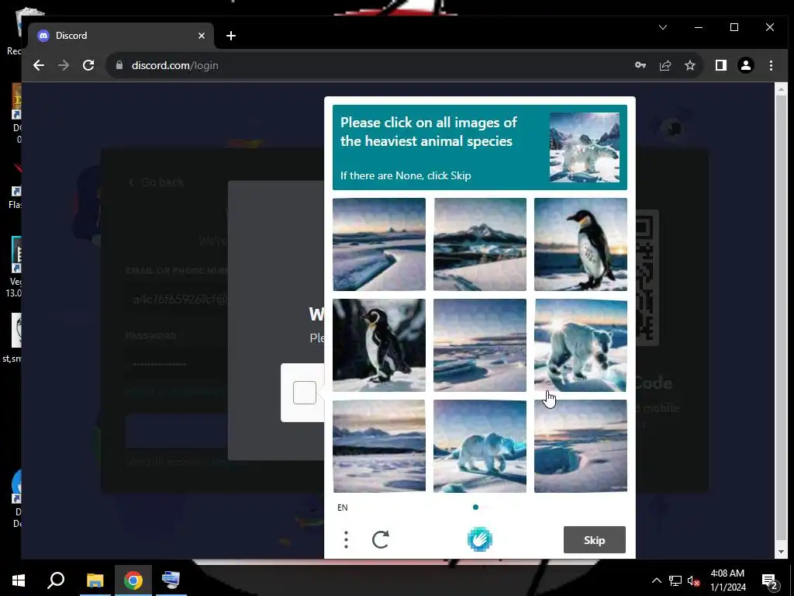Go back one page in Chrome
794x596 pixels.
pos(39,65)
